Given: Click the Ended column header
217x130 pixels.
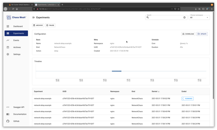Looking at the screenshot, I should [x=184, y=92].
